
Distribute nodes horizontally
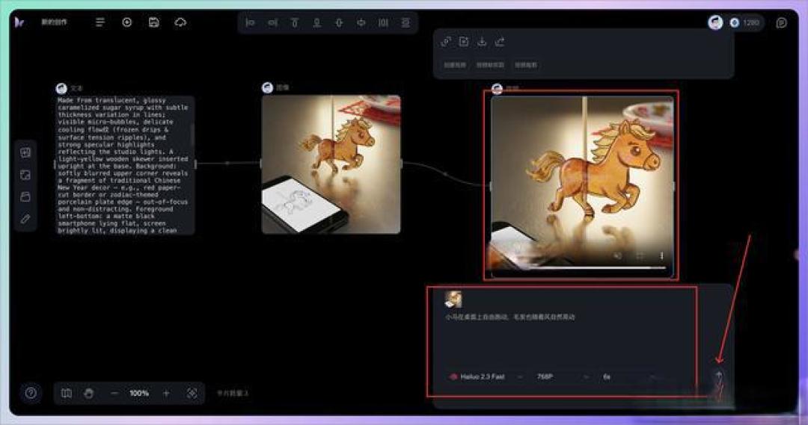[x=383, y=22]
